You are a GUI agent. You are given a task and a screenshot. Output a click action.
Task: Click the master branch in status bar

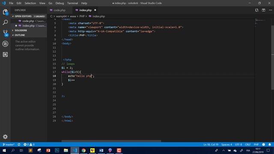click(x=9, y=145)
